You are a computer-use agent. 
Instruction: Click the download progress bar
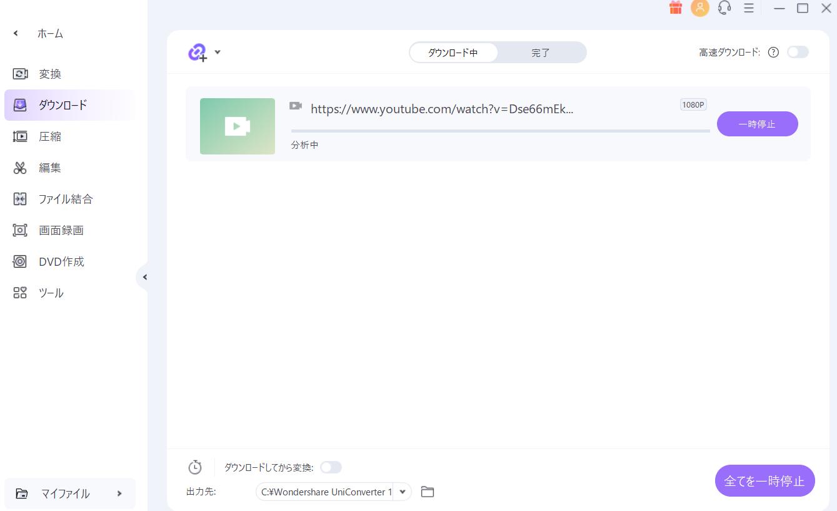[501, 131]
